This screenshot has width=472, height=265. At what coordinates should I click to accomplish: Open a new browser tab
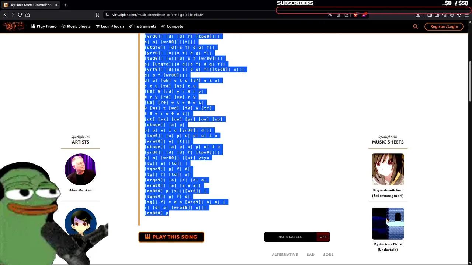tap(65, 5)
